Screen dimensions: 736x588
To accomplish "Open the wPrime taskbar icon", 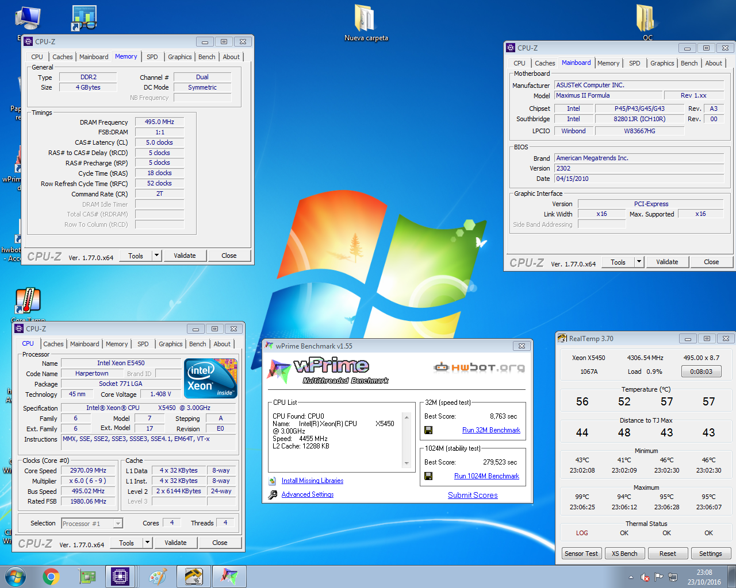I will pos(229,577).
